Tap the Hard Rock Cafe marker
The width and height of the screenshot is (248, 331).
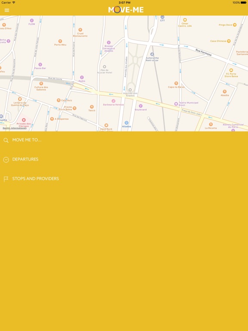[106, 125]
